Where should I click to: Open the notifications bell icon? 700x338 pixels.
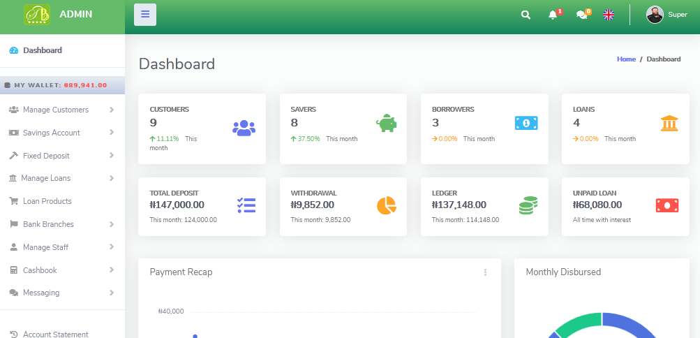(553, 15)
